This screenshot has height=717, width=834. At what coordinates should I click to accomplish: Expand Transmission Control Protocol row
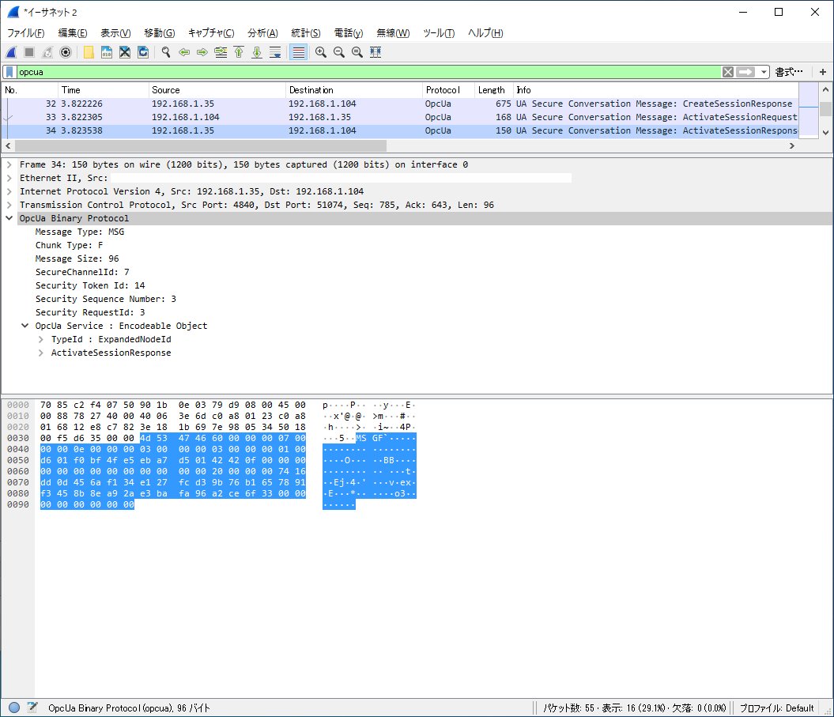pyautogui.click(x=9, y=205)
